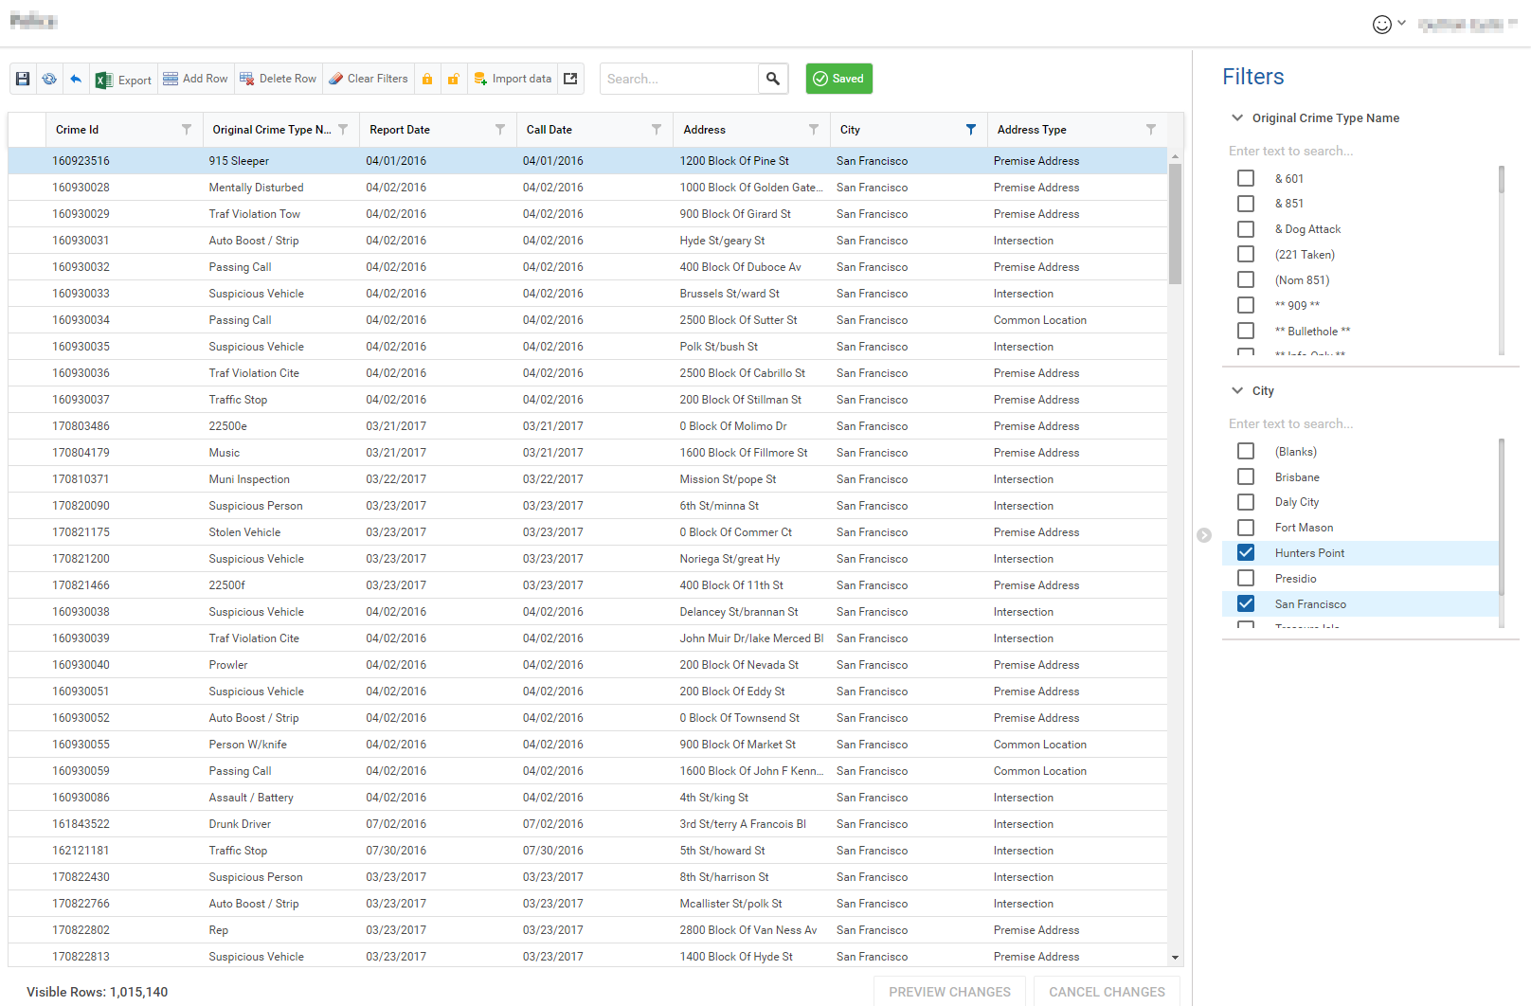Export data to Excel
The height and width of the screenshot is (1006, 1531).
point(123,80)
